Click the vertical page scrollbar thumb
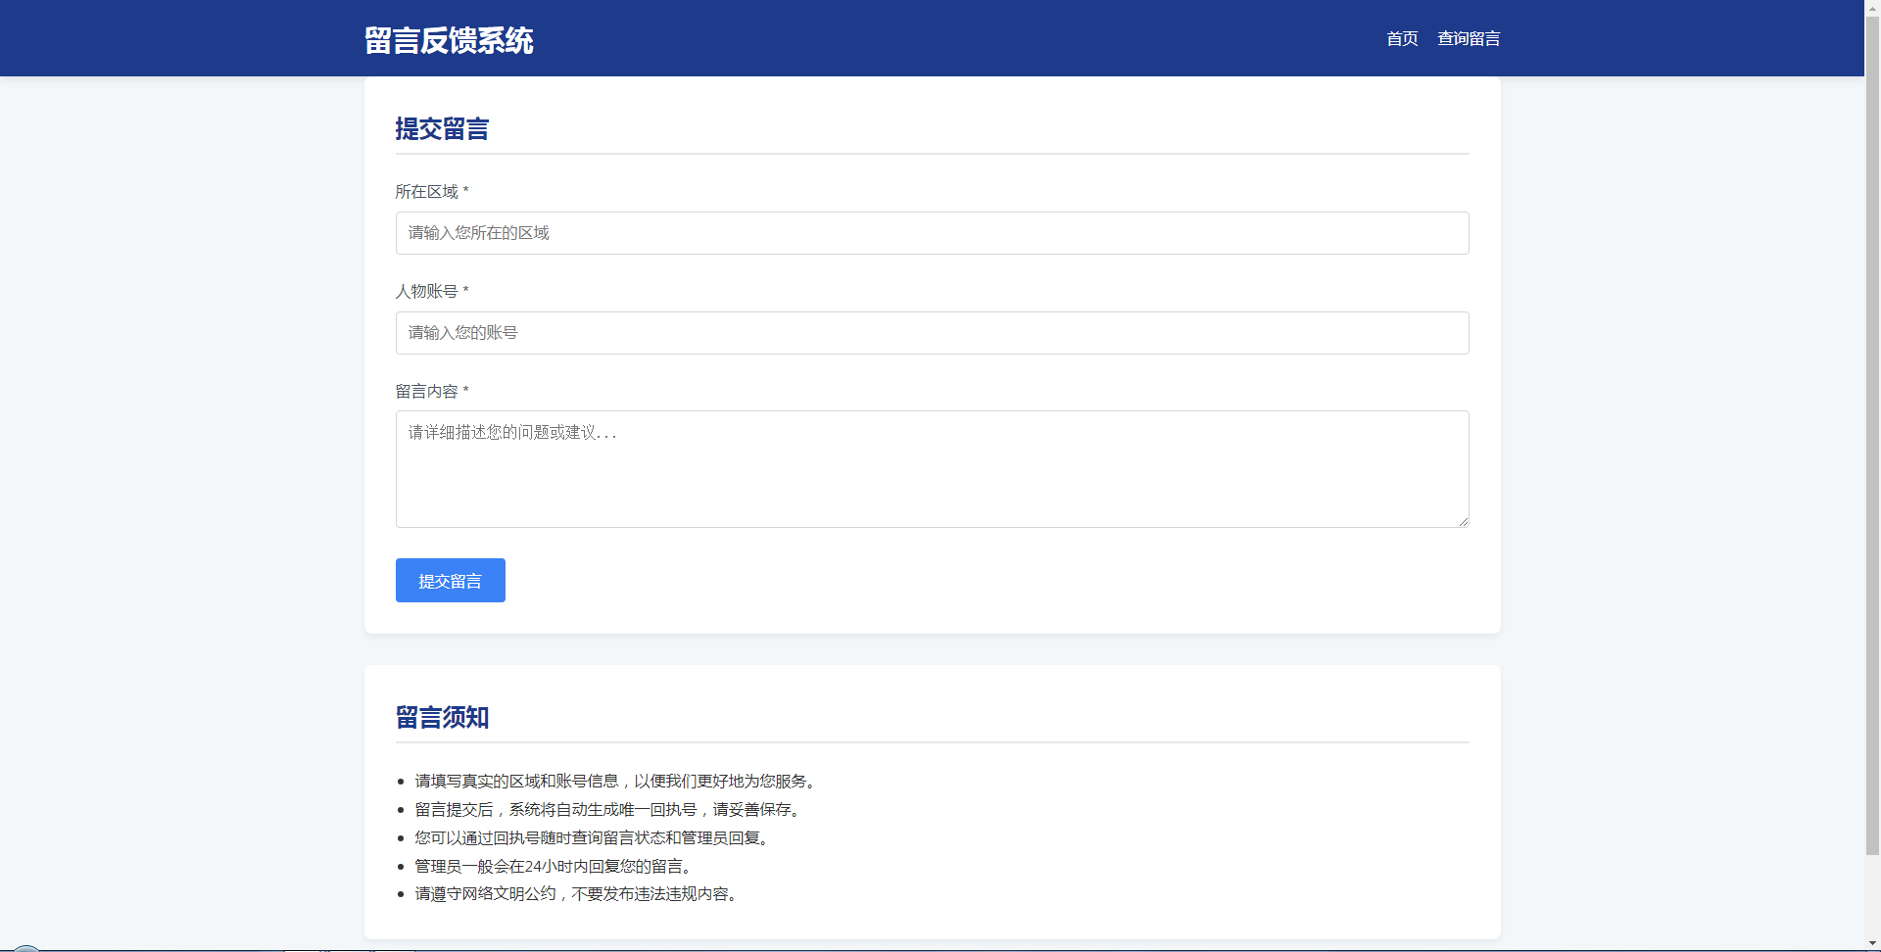1881x952 pixels. [1872, 431]
